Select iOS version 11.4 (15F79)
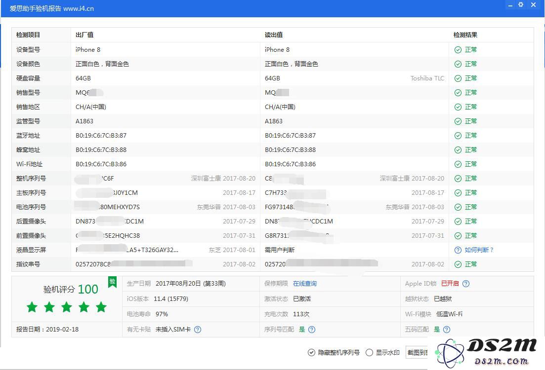The width and height of the screenshot is (545, 370). [171, 299]
